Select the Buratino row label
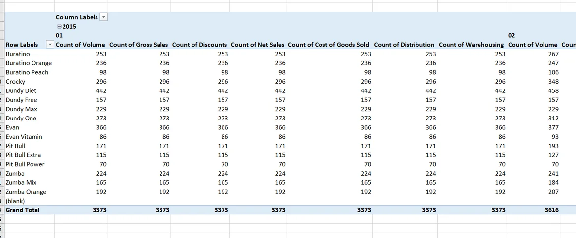The width and height of the screenshot is (576, 238). pos(18,54)
